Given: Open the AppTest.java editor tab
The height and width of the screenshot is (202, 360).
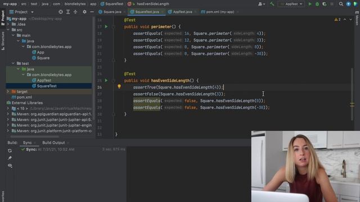Looking at the screenshot, I should (182, 12).
